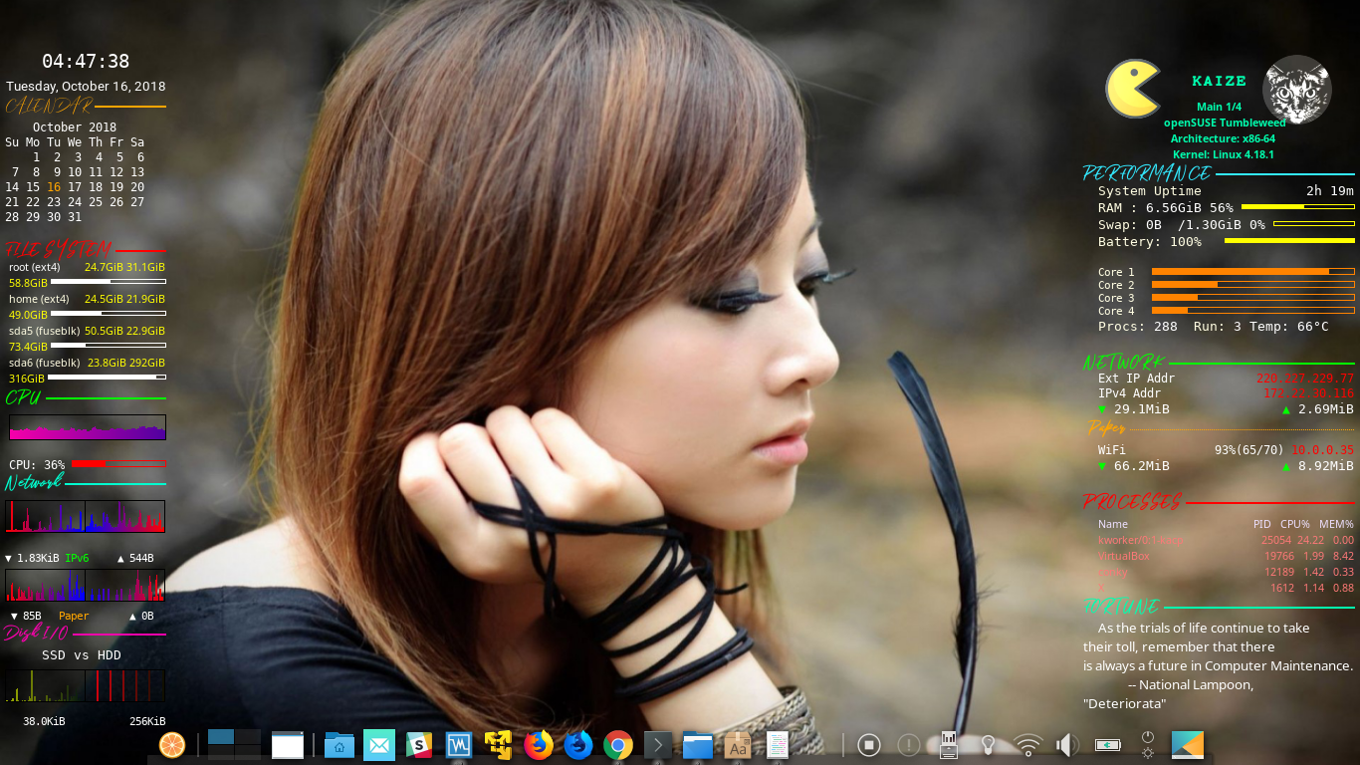
Task: Click the power button tray icon
Action: pyautogui.click(x=1148, y=737)
